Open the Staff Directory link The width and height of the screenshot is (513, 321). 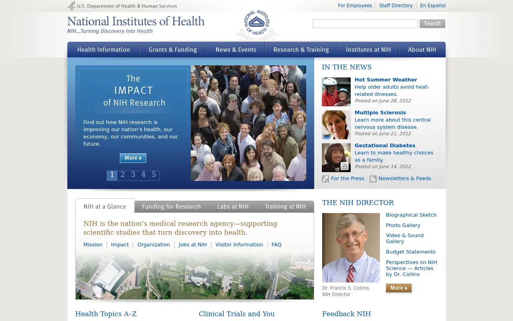click(396, 6)
